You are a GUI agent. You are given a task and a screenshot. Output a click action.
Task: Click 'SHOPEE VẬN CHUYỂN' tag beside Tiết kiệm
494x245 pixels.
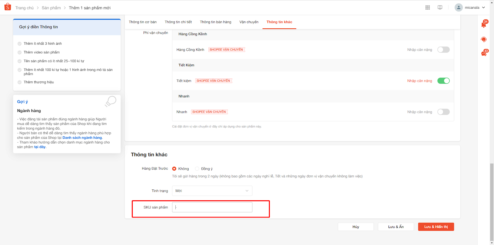point(213,81)
